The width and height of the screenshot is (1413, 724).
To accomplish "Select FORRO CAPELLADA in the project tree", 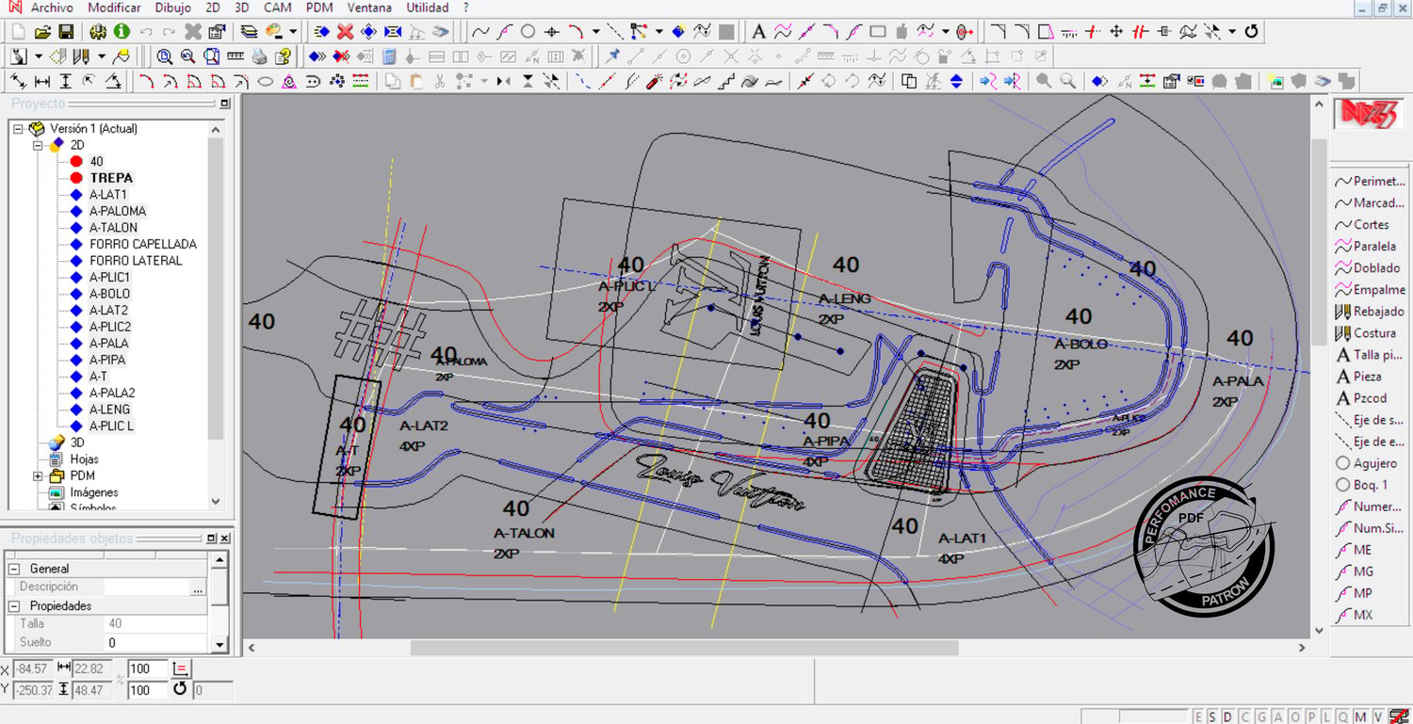I will tap(143, 244).
